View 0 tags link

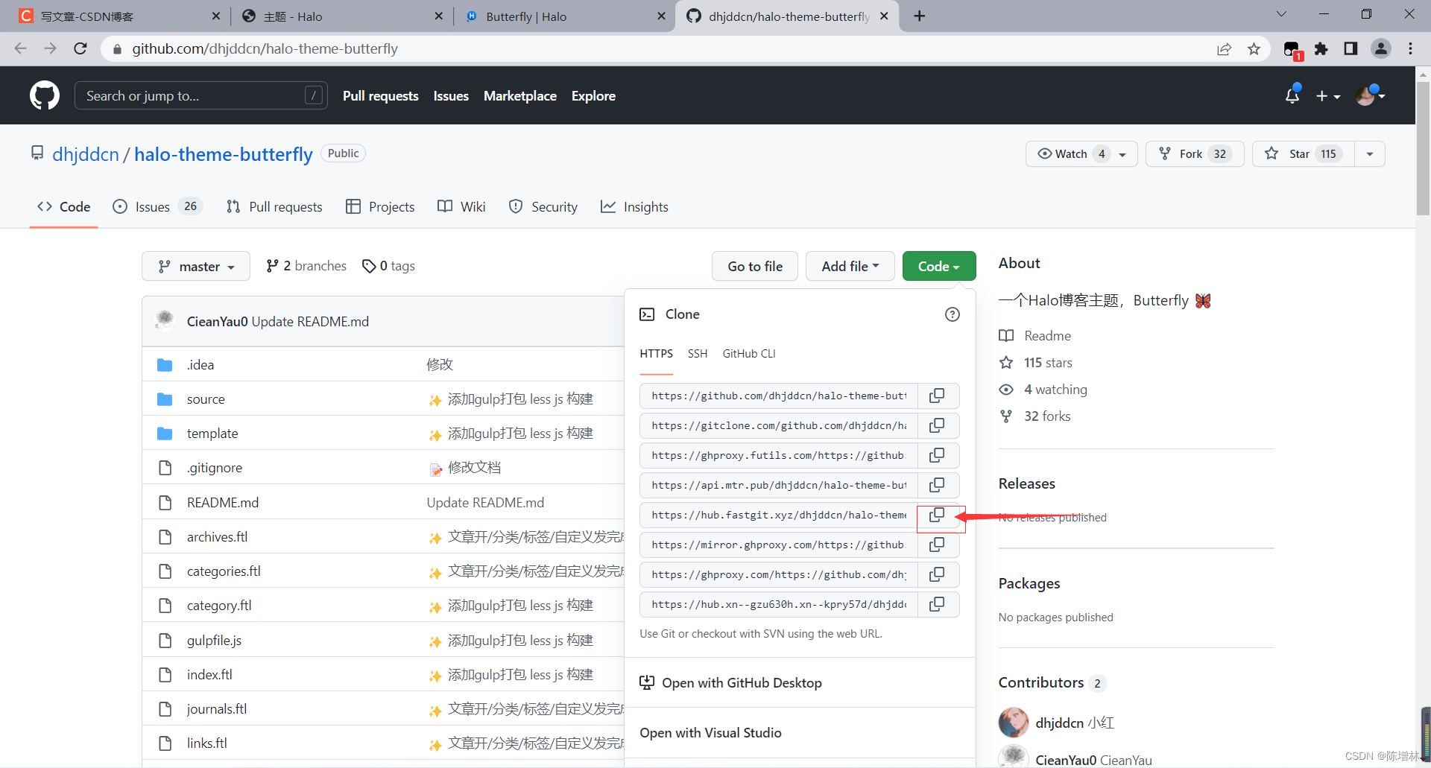(x=388, y=266)
